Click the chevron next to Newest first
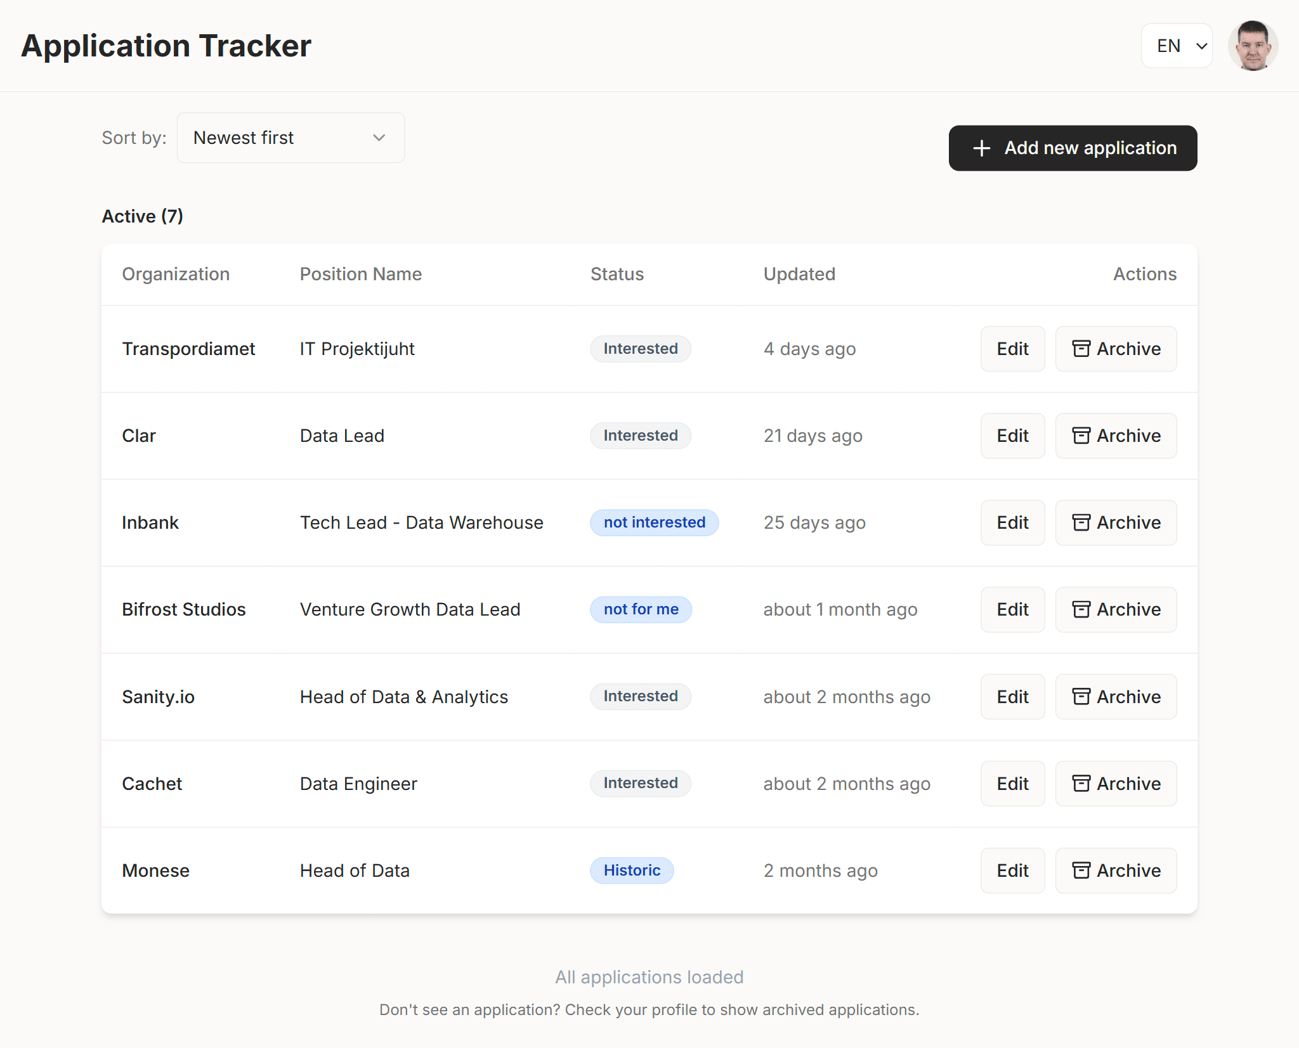 379,138
